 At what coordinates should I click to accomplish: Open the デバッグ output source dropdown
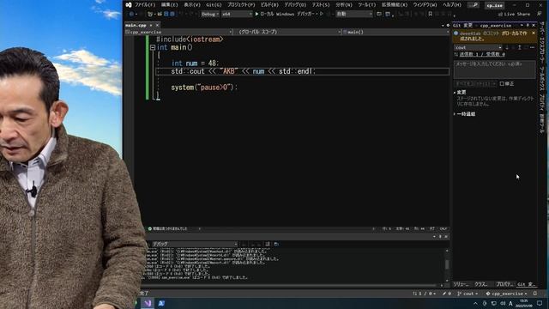pos(195,244)
